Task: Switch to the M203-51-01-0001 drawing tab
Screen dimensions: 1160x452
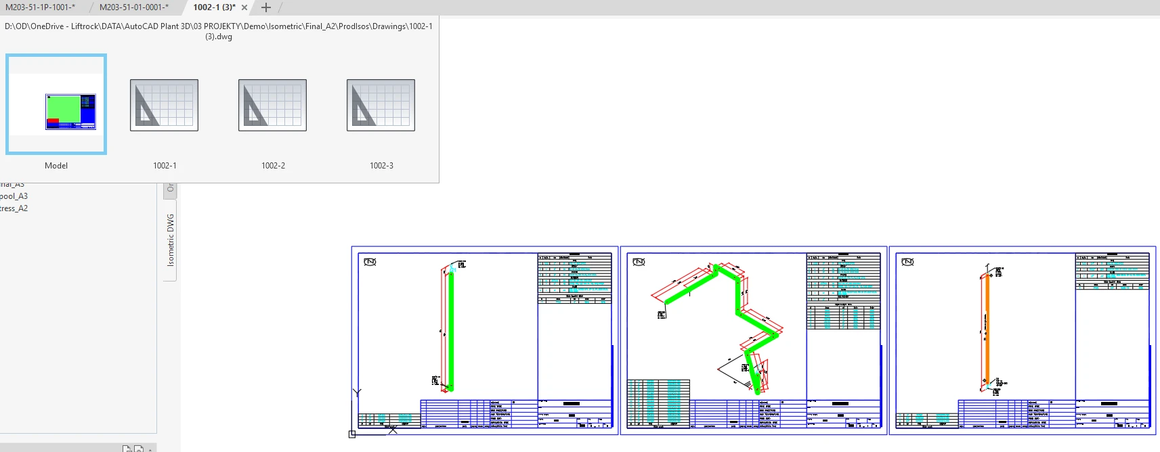Action: (133, 7)
